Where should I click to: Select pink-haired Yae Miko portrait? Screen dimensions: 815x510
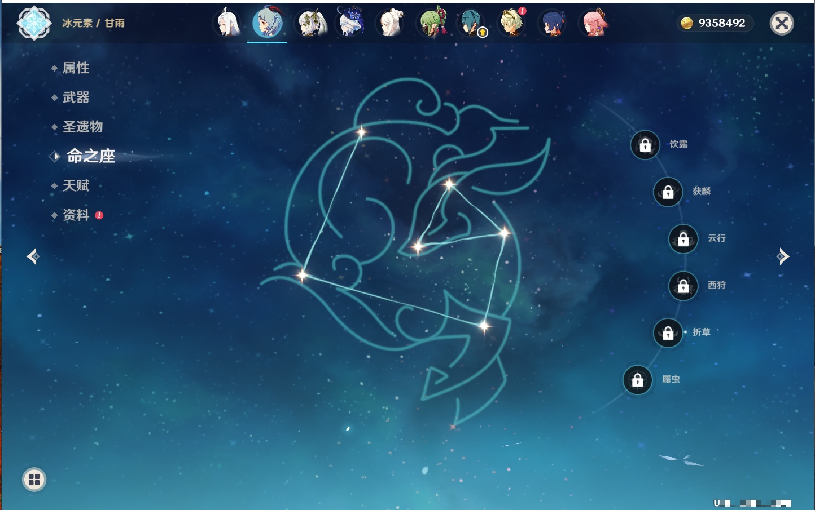click(594, 23)
